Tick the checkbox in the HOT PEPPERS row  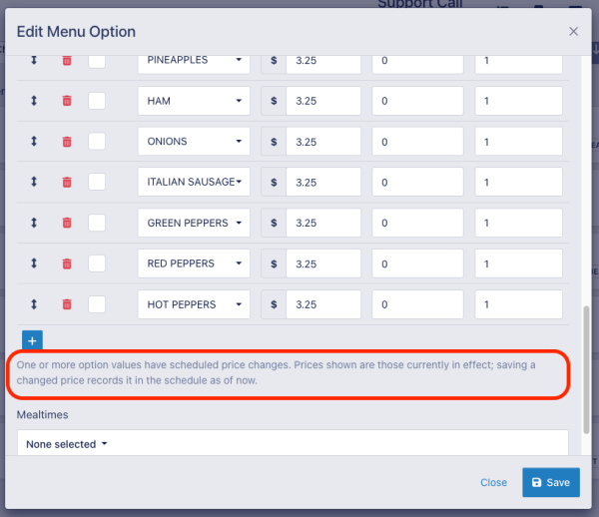tap(97, 304)
